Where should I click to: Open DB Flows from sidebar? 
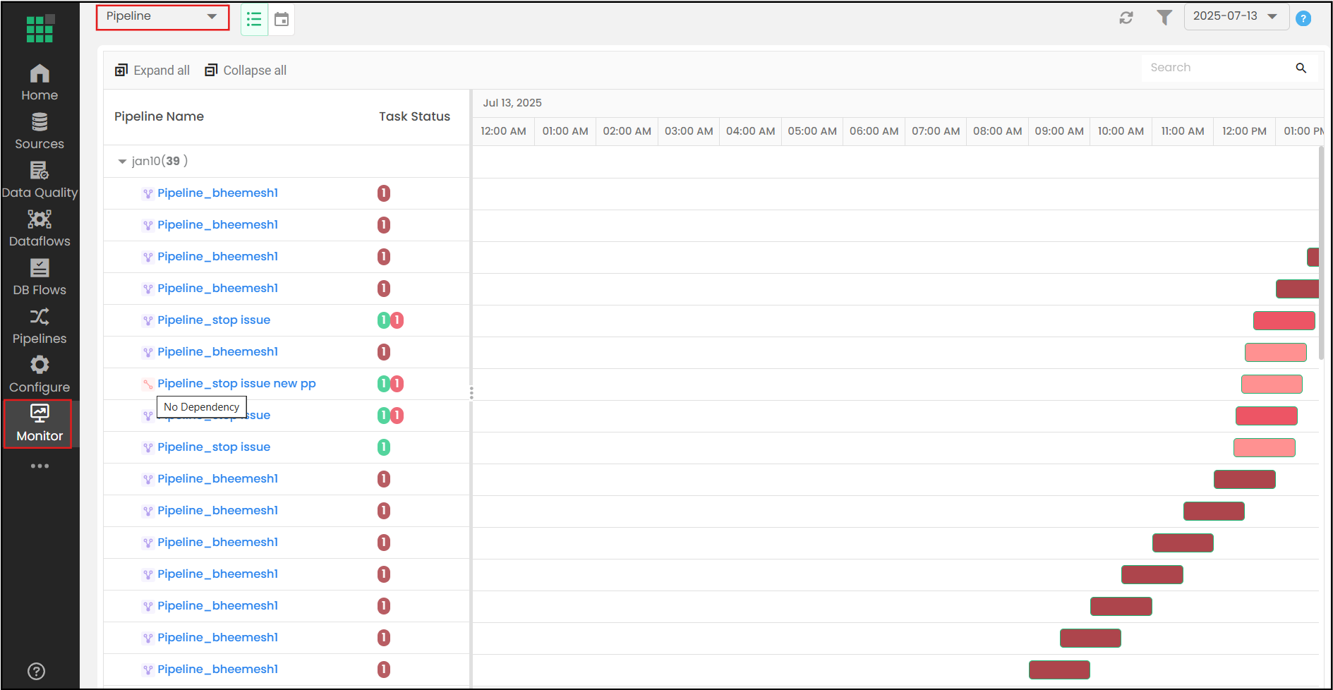(x=40, y=277)
